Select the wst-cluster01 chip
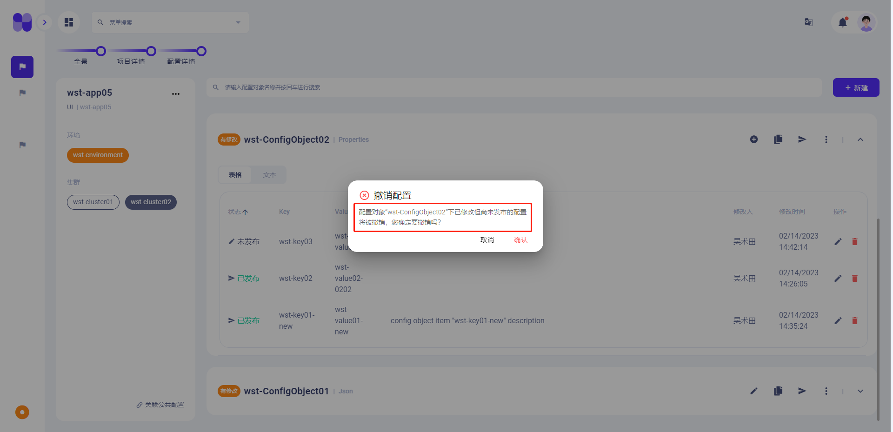The width and height of the screenshot is (893, 432). tap(93, 202)
